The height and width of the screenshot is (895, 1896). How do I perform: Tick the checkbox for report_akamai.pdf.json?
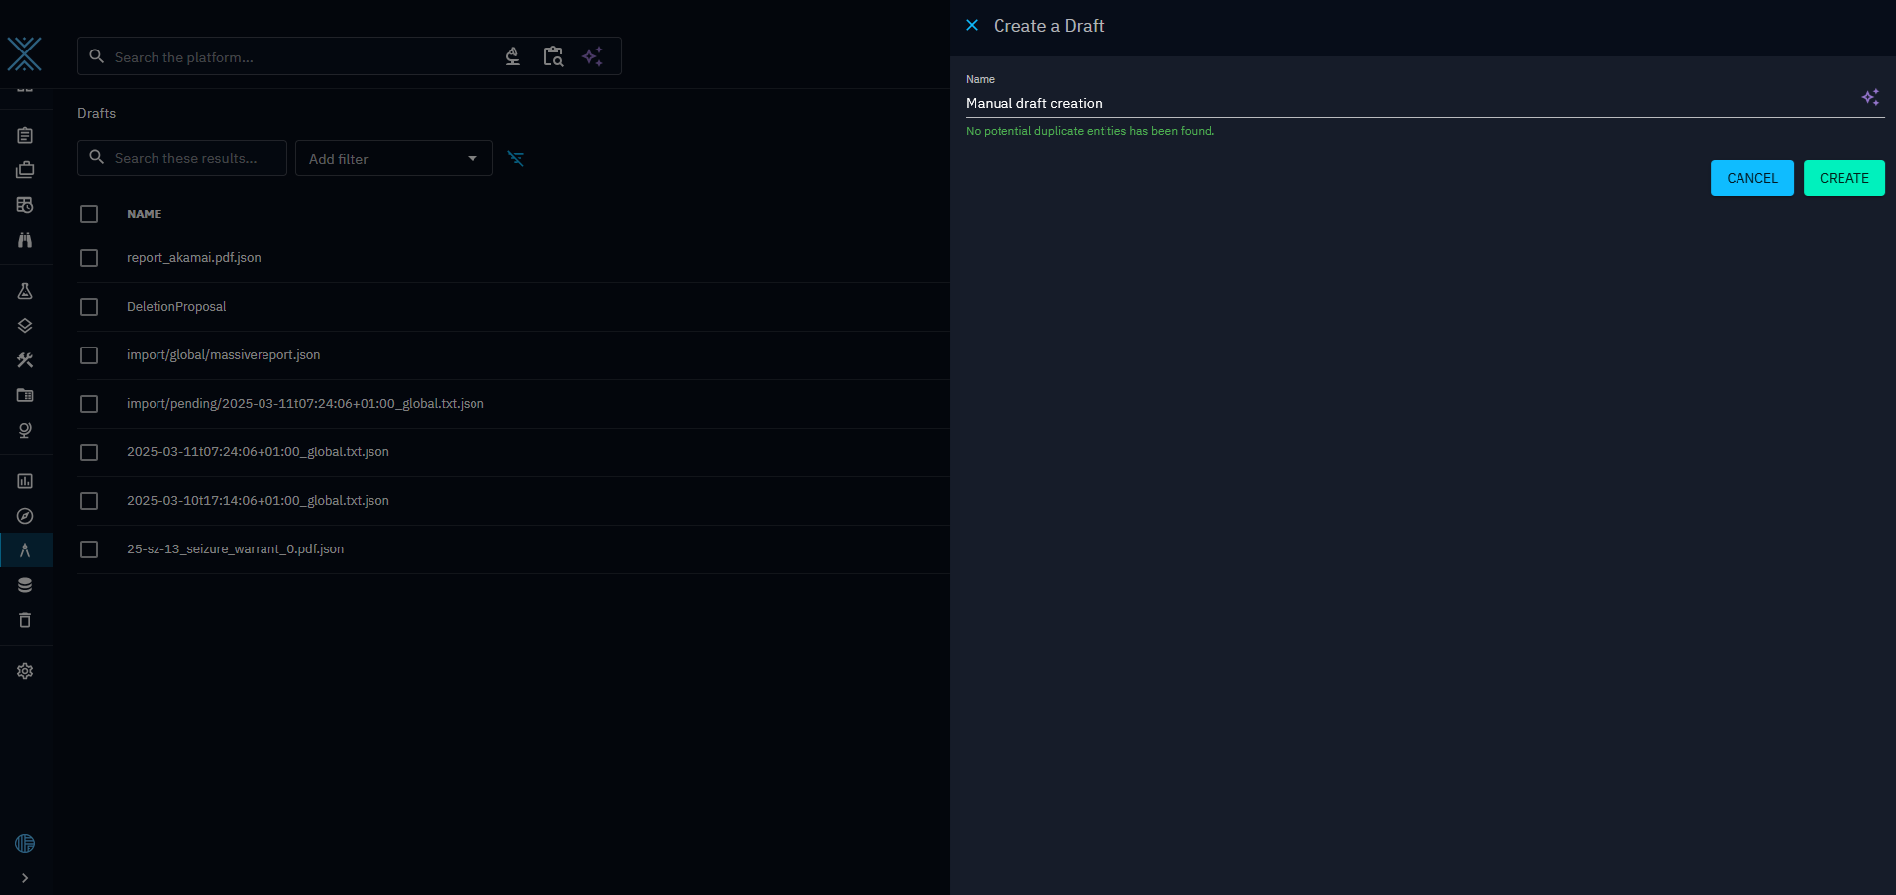click(x=89, y=258)
